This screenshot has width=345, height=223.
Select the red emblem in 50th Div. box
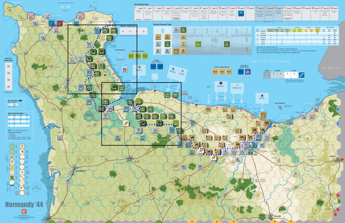tap(221, 83)
